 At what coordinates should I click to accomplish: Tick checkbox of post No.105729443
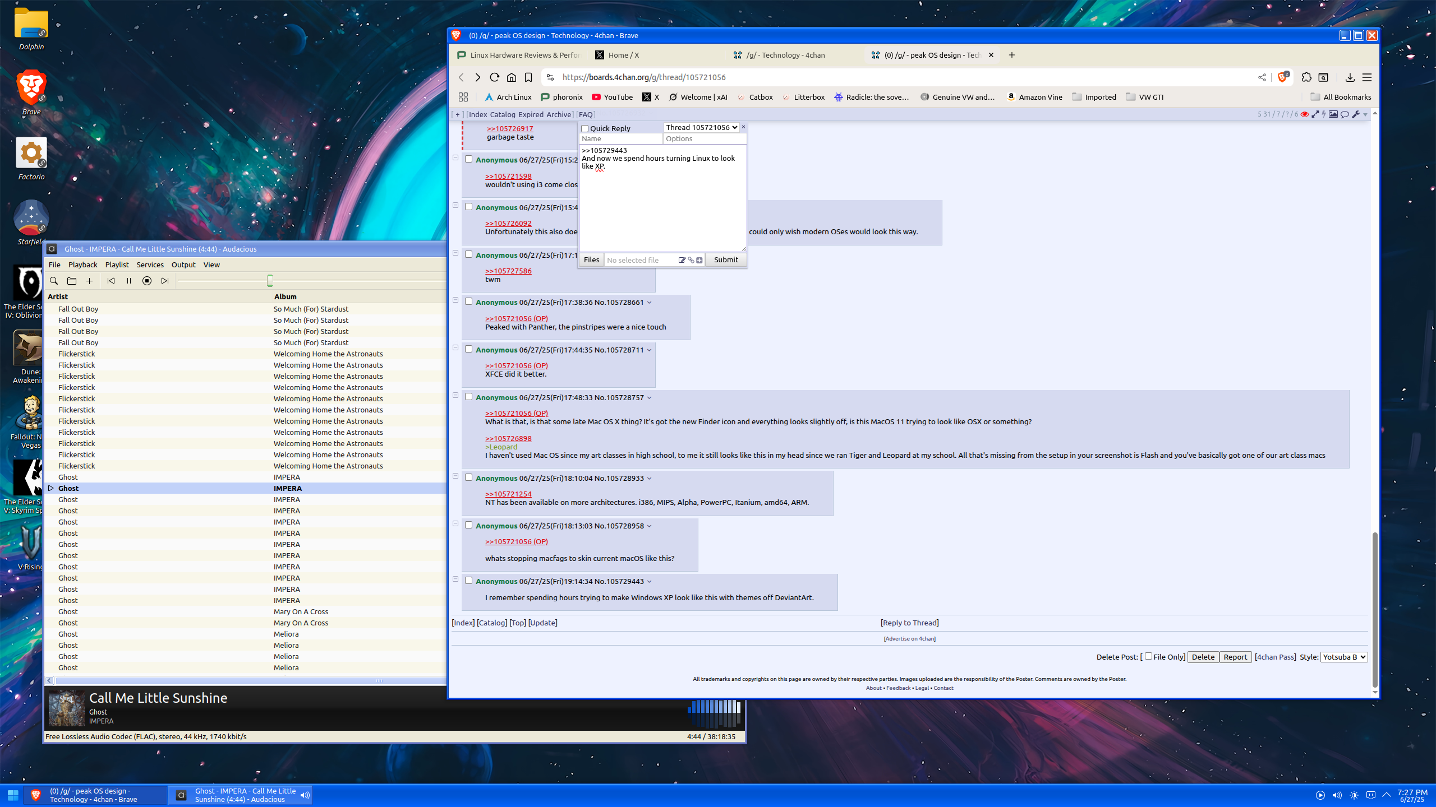(468, 581)
